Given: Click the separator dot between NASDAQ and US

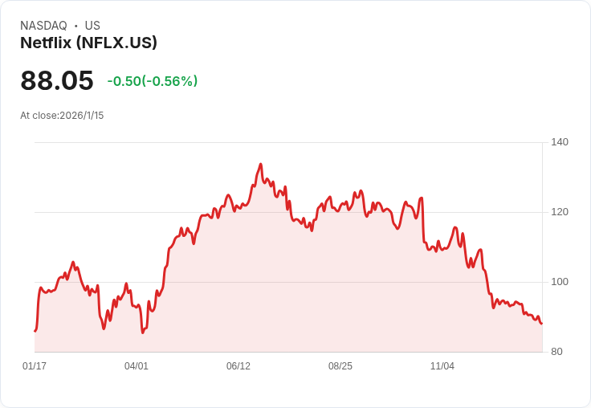Looking at the screenshot, I should point(76,26).
